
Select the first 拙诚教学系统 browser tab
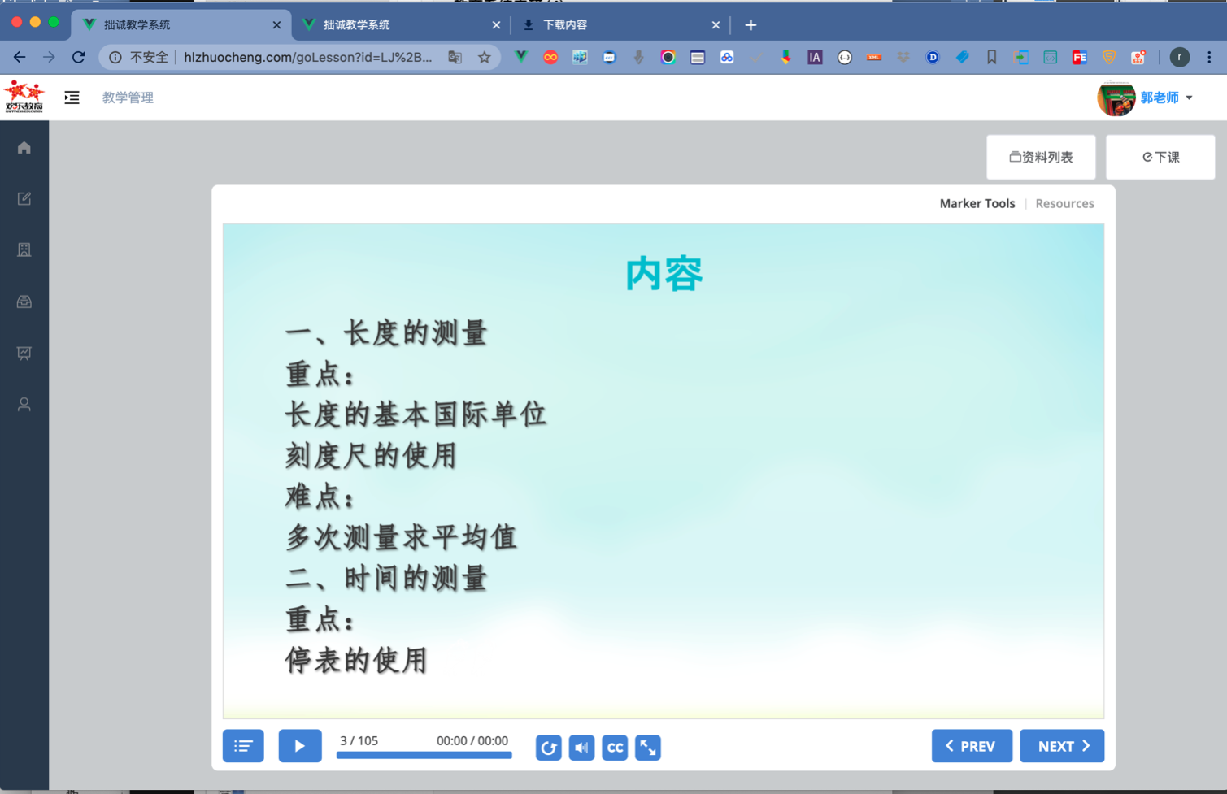click(181, 25)
